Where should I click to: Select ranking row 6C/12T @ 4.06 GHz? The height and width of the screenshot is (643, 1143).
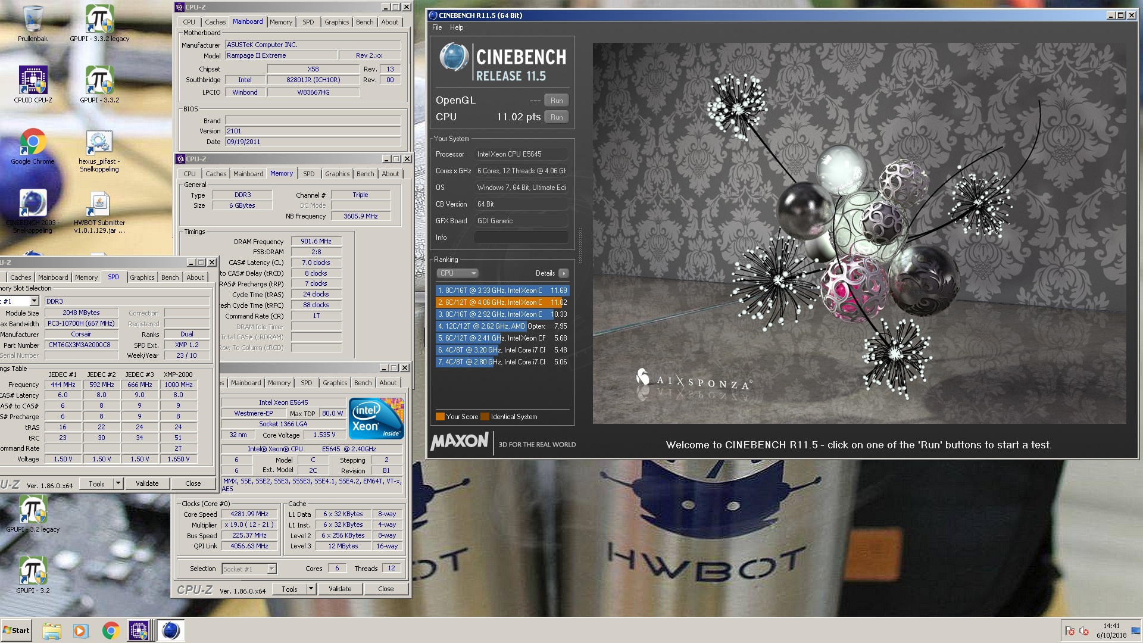pyautogui.click(x=502, y=302)
